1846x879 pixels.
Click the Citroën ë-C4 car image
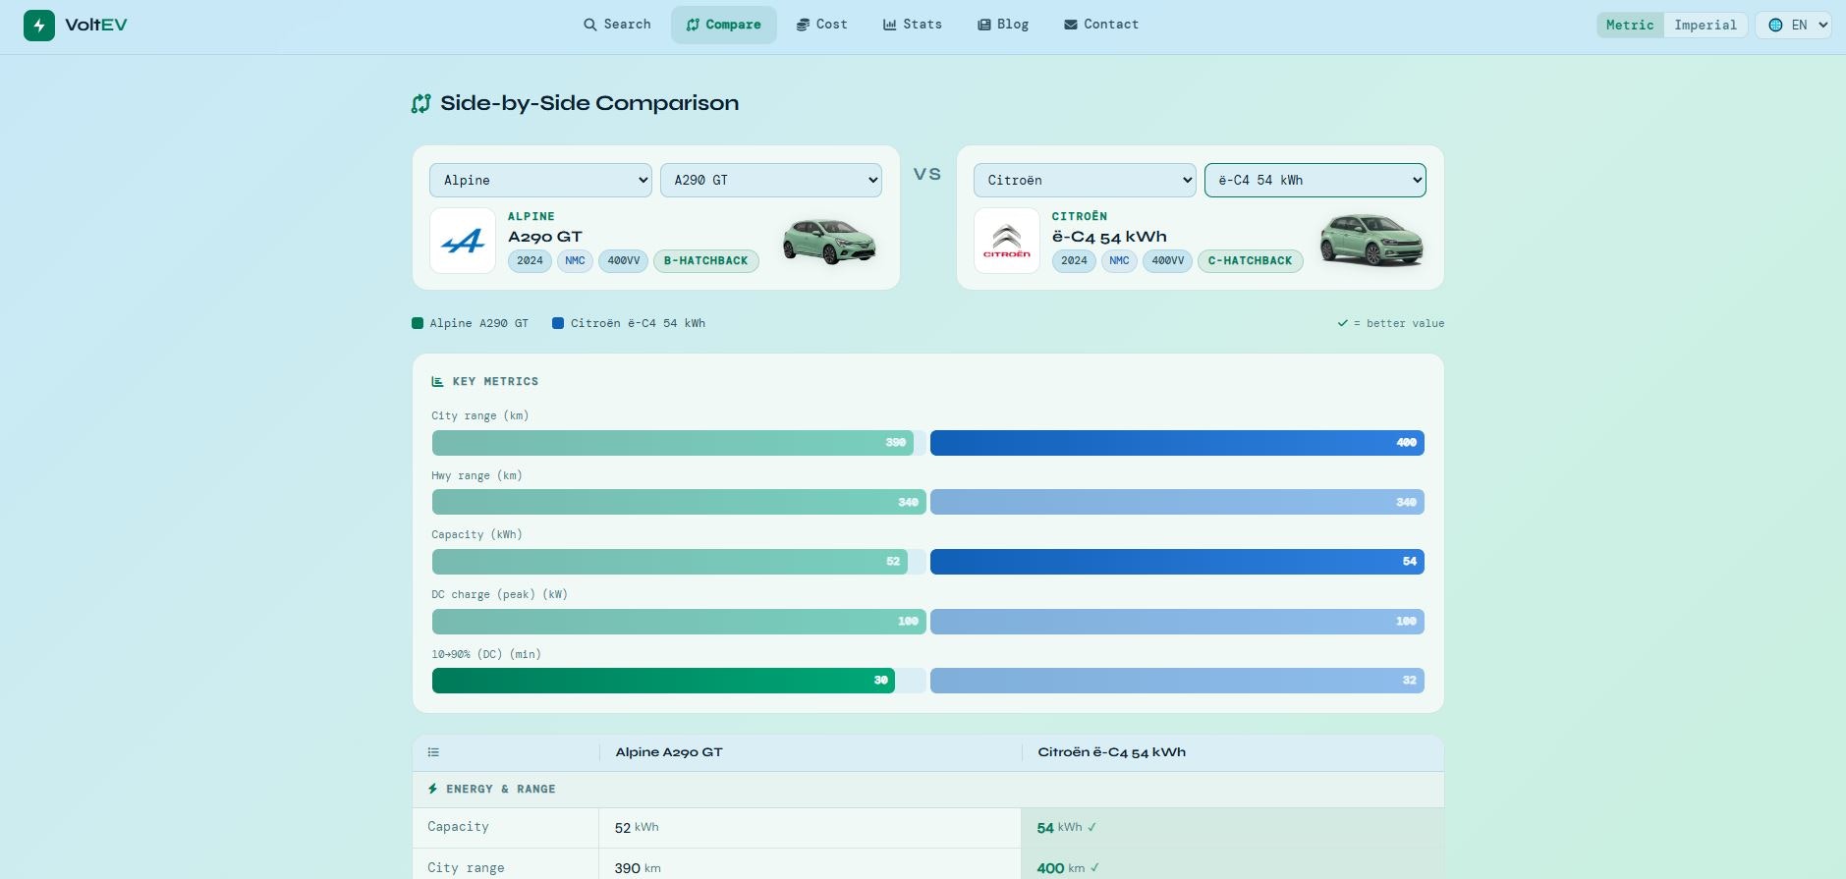tap(1371, 241)
